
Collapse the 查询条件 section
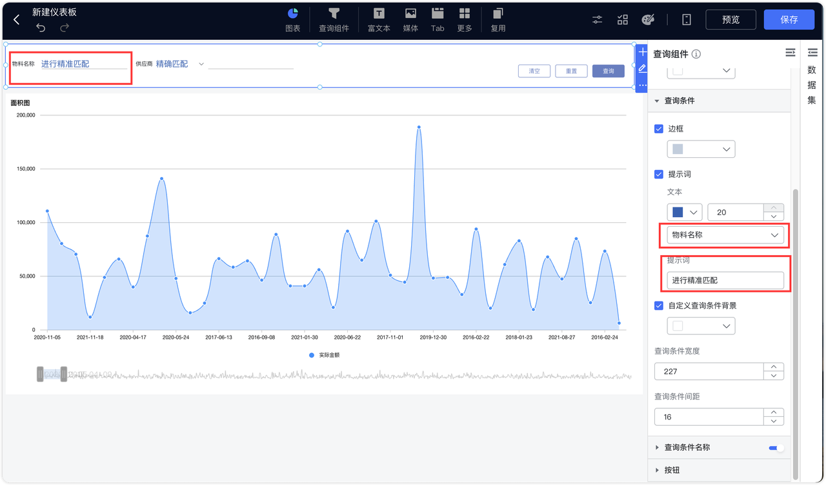pos(657,101)
